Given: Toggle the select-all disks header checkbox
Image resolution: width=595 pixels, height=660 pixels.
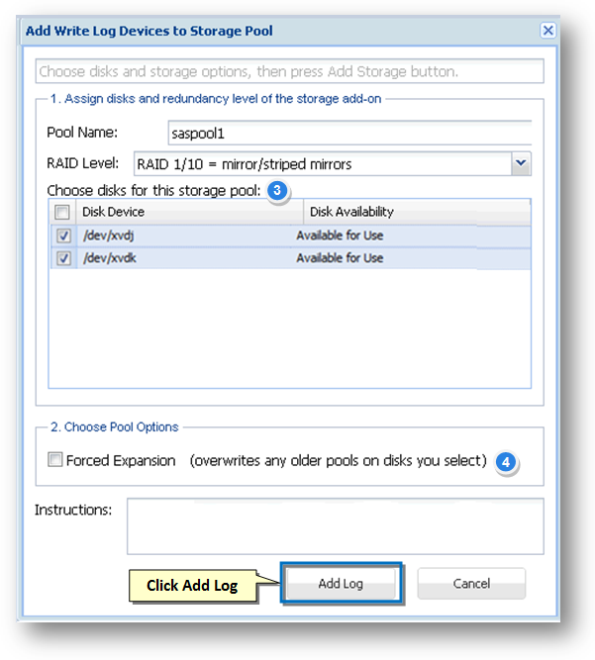Looking at the screenshot, I should (x=61, y=212).
